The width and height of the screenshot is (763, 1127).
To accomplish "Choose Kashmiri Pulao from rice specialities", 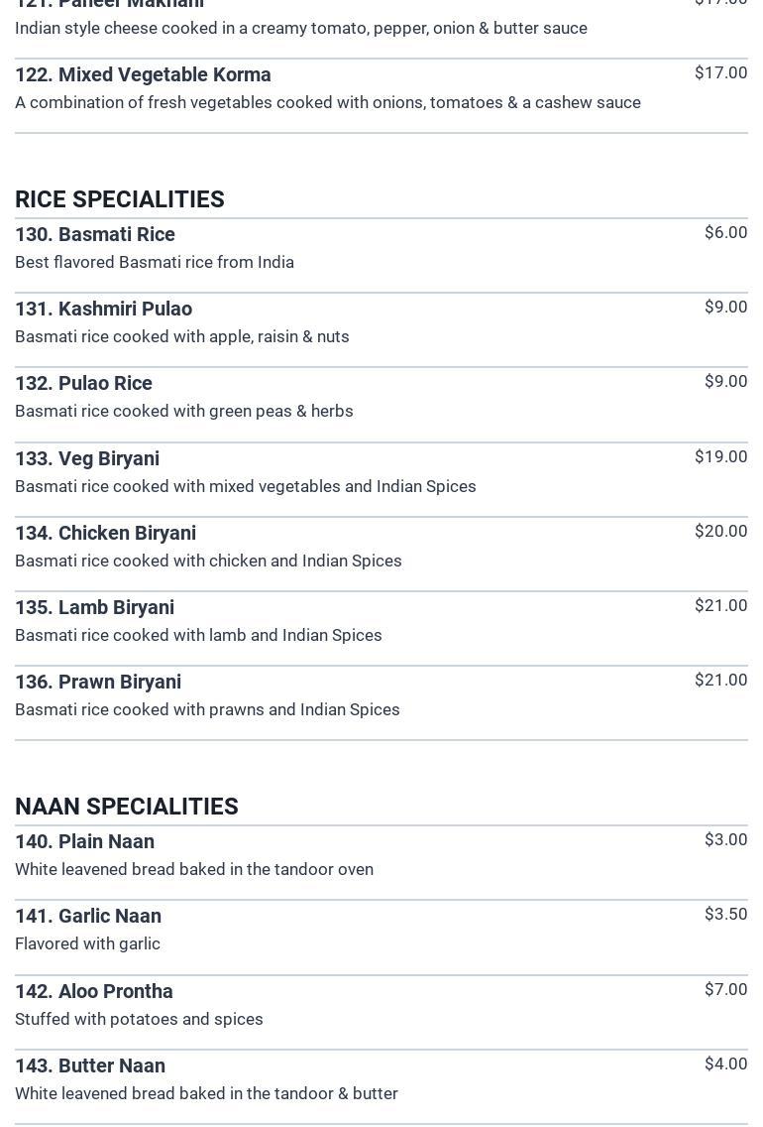I will 103,309.
